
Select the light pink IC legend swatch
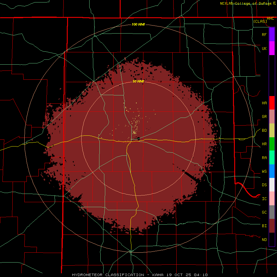coord(272,199)
